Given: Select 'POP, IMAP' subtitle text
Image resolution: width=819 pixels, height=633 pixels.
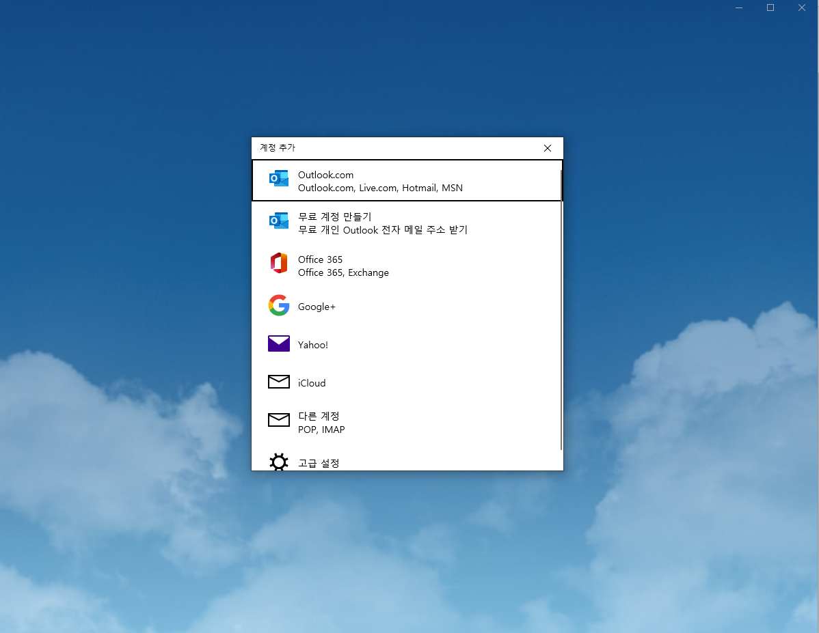Looking at the screenshot, I should [x=321, y=430].
